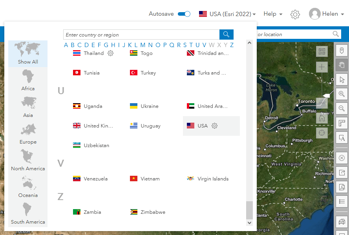Screen dimensions: 349x235
Task: Activate the pan hand tool
Action: coord(342,65)
